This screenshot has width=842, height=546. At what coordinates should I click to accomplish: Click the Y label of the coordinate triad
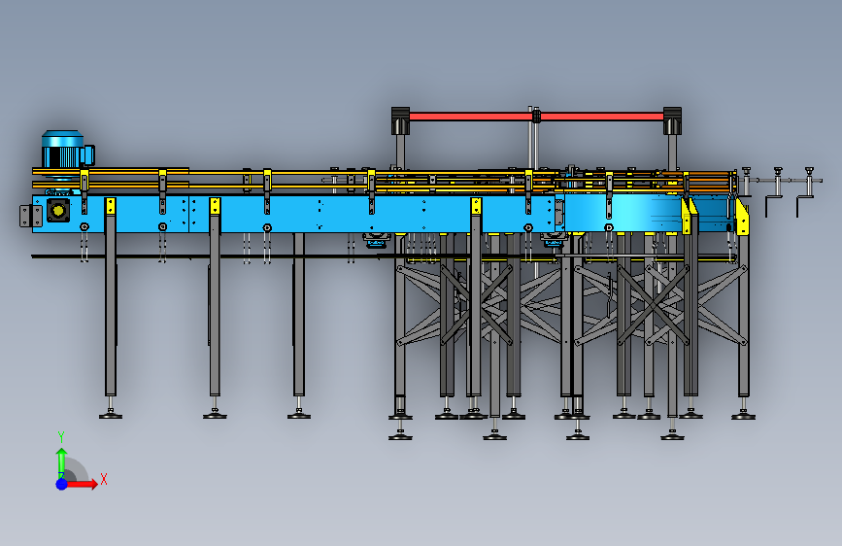coord(61,437)
